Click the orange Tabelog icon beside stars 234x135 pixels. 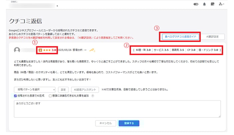click(40, 50)
